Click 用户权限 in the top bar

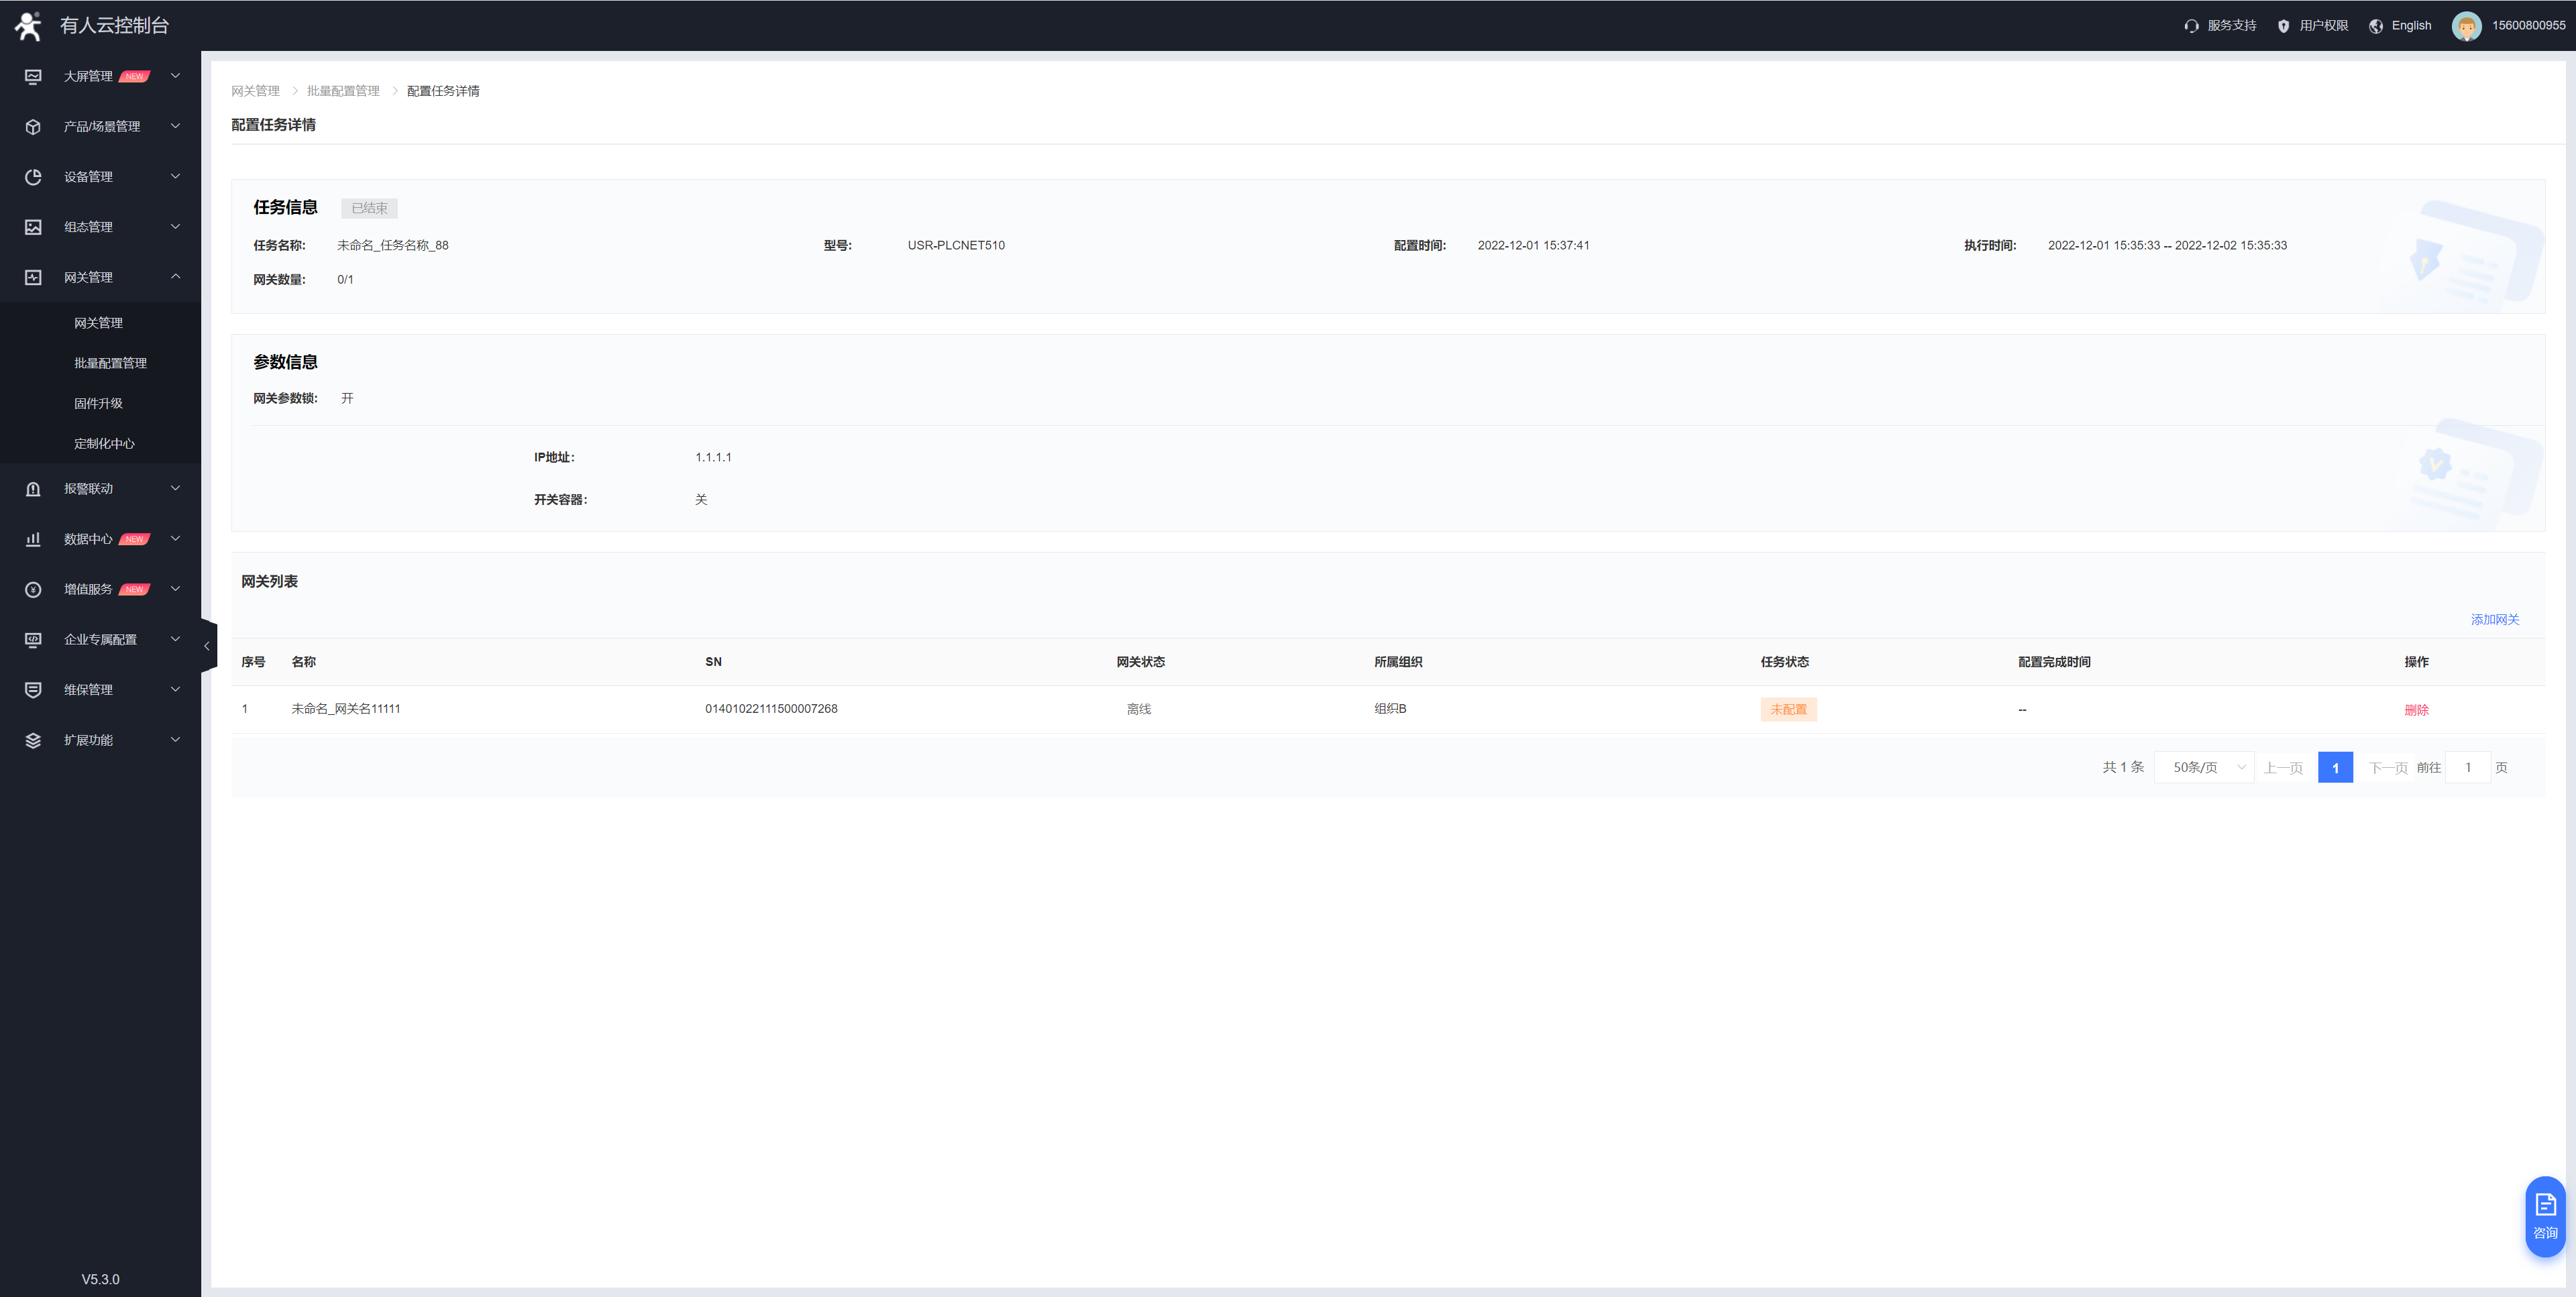tap(2323, 26)
